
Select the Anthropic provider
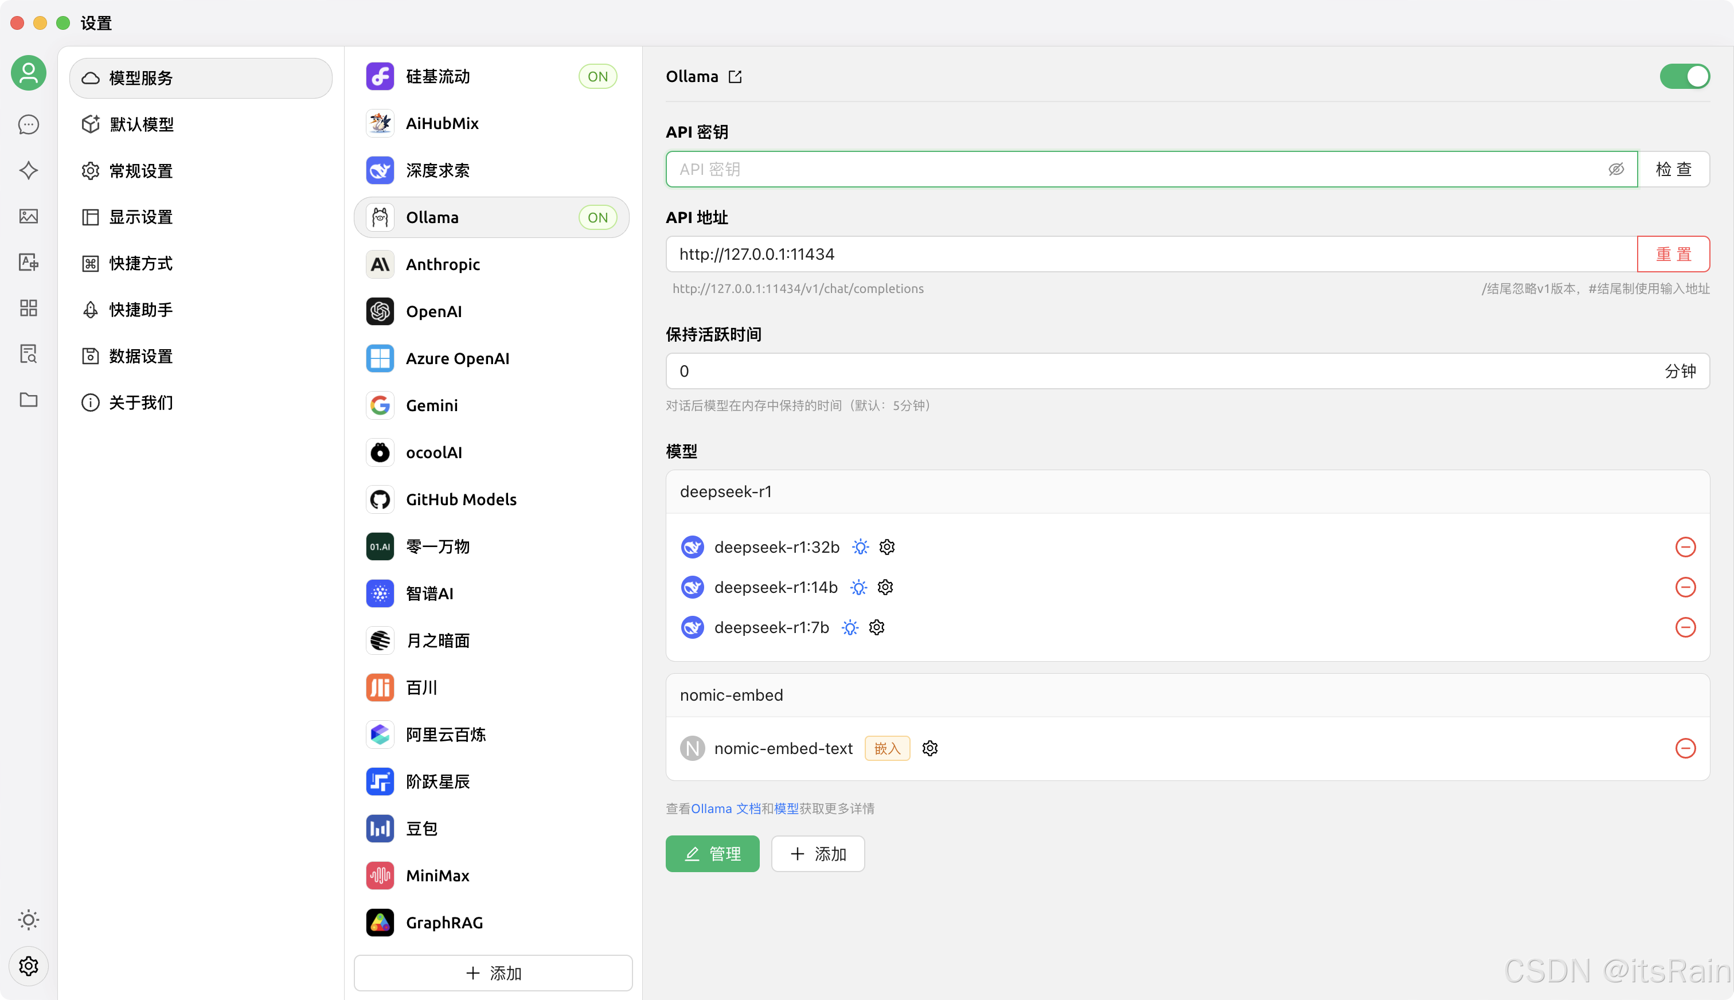(x=491, y=264)
